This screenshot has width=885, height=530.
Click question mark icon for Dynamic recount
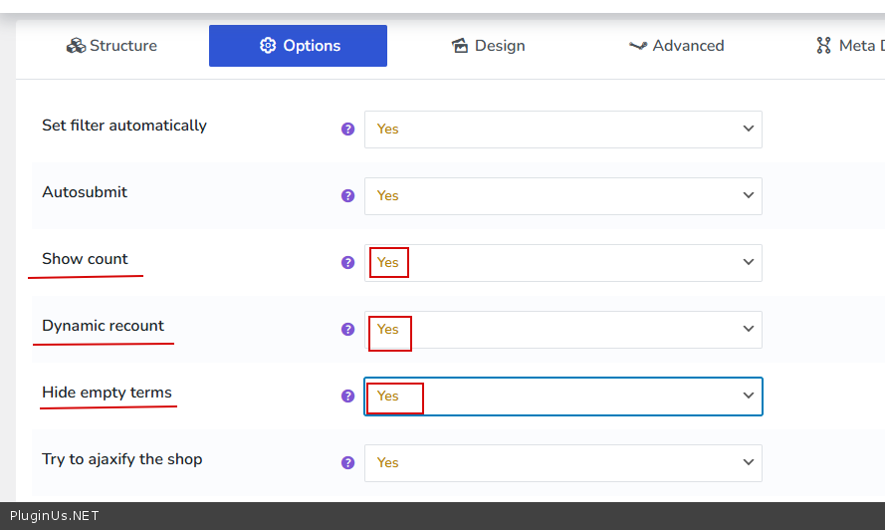pyautogui.click(x=347, y=330)
